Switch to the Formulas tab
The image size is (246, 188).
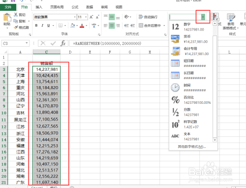point(75,7)
